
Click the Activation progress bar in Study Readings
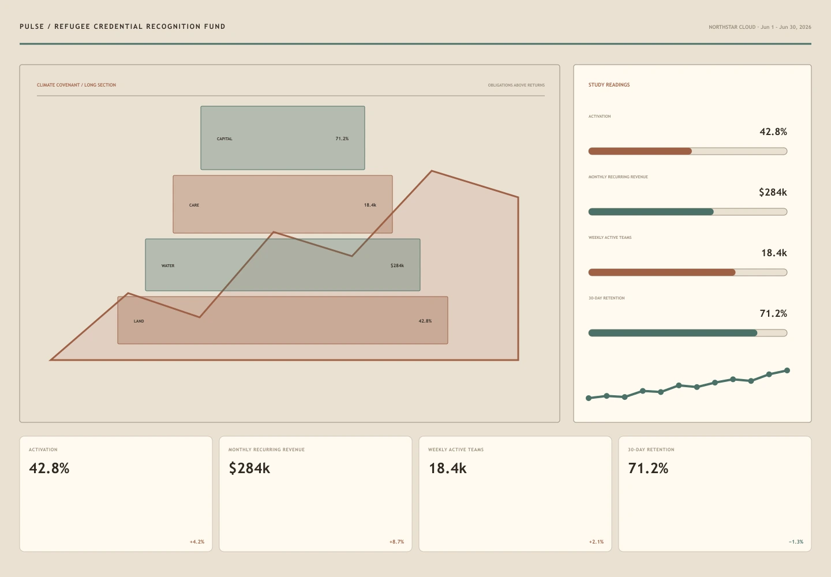[688, 151]
